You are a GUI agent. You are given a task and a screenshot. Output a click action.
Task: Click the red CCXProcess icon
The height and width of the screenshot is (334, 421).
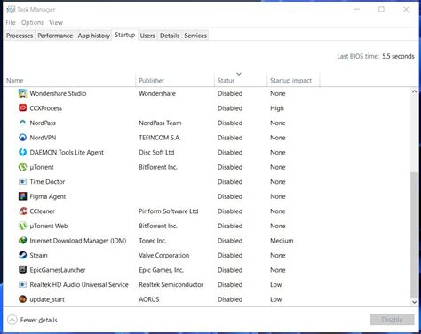[x=22, y=107]
